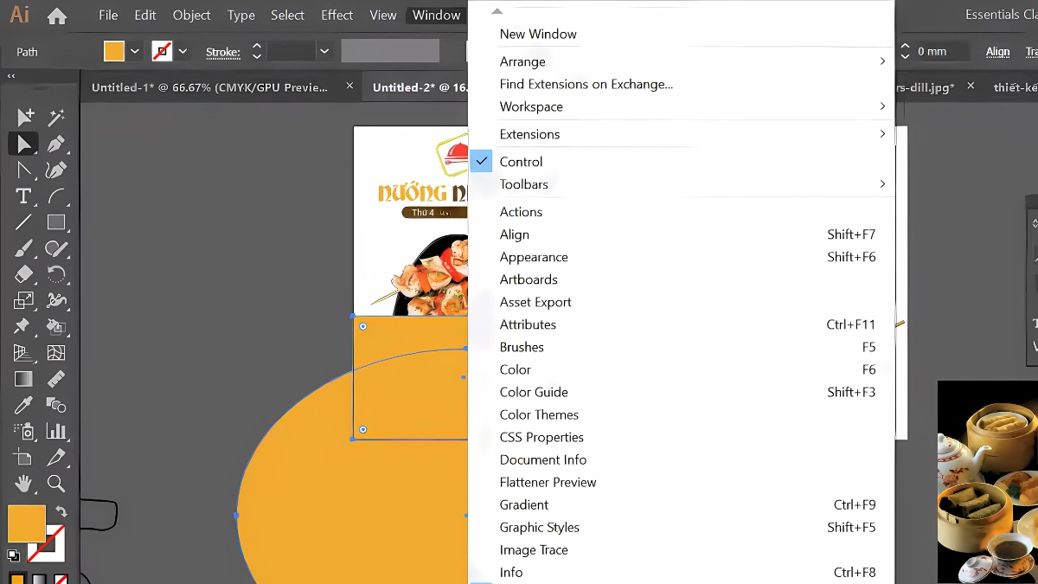Select the Rotate tool

(56, 274)
